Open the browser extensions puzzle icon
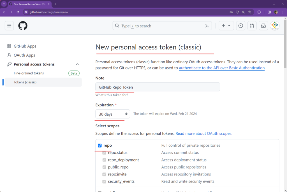The width and height of the screenshot is (287, 192). pyautogui.click(x=259, y=12)
